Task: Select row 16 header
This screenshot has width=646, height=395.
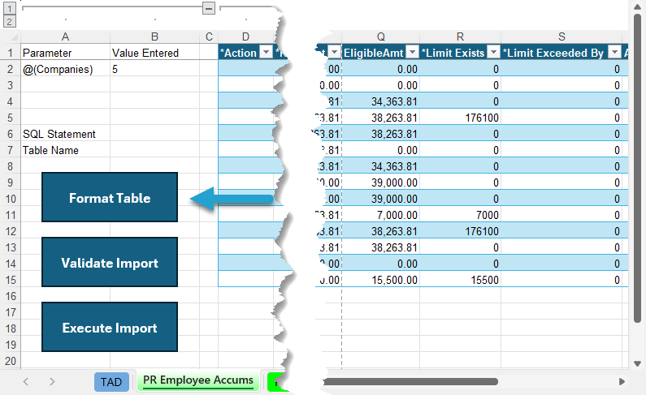Action: point(11,296)
